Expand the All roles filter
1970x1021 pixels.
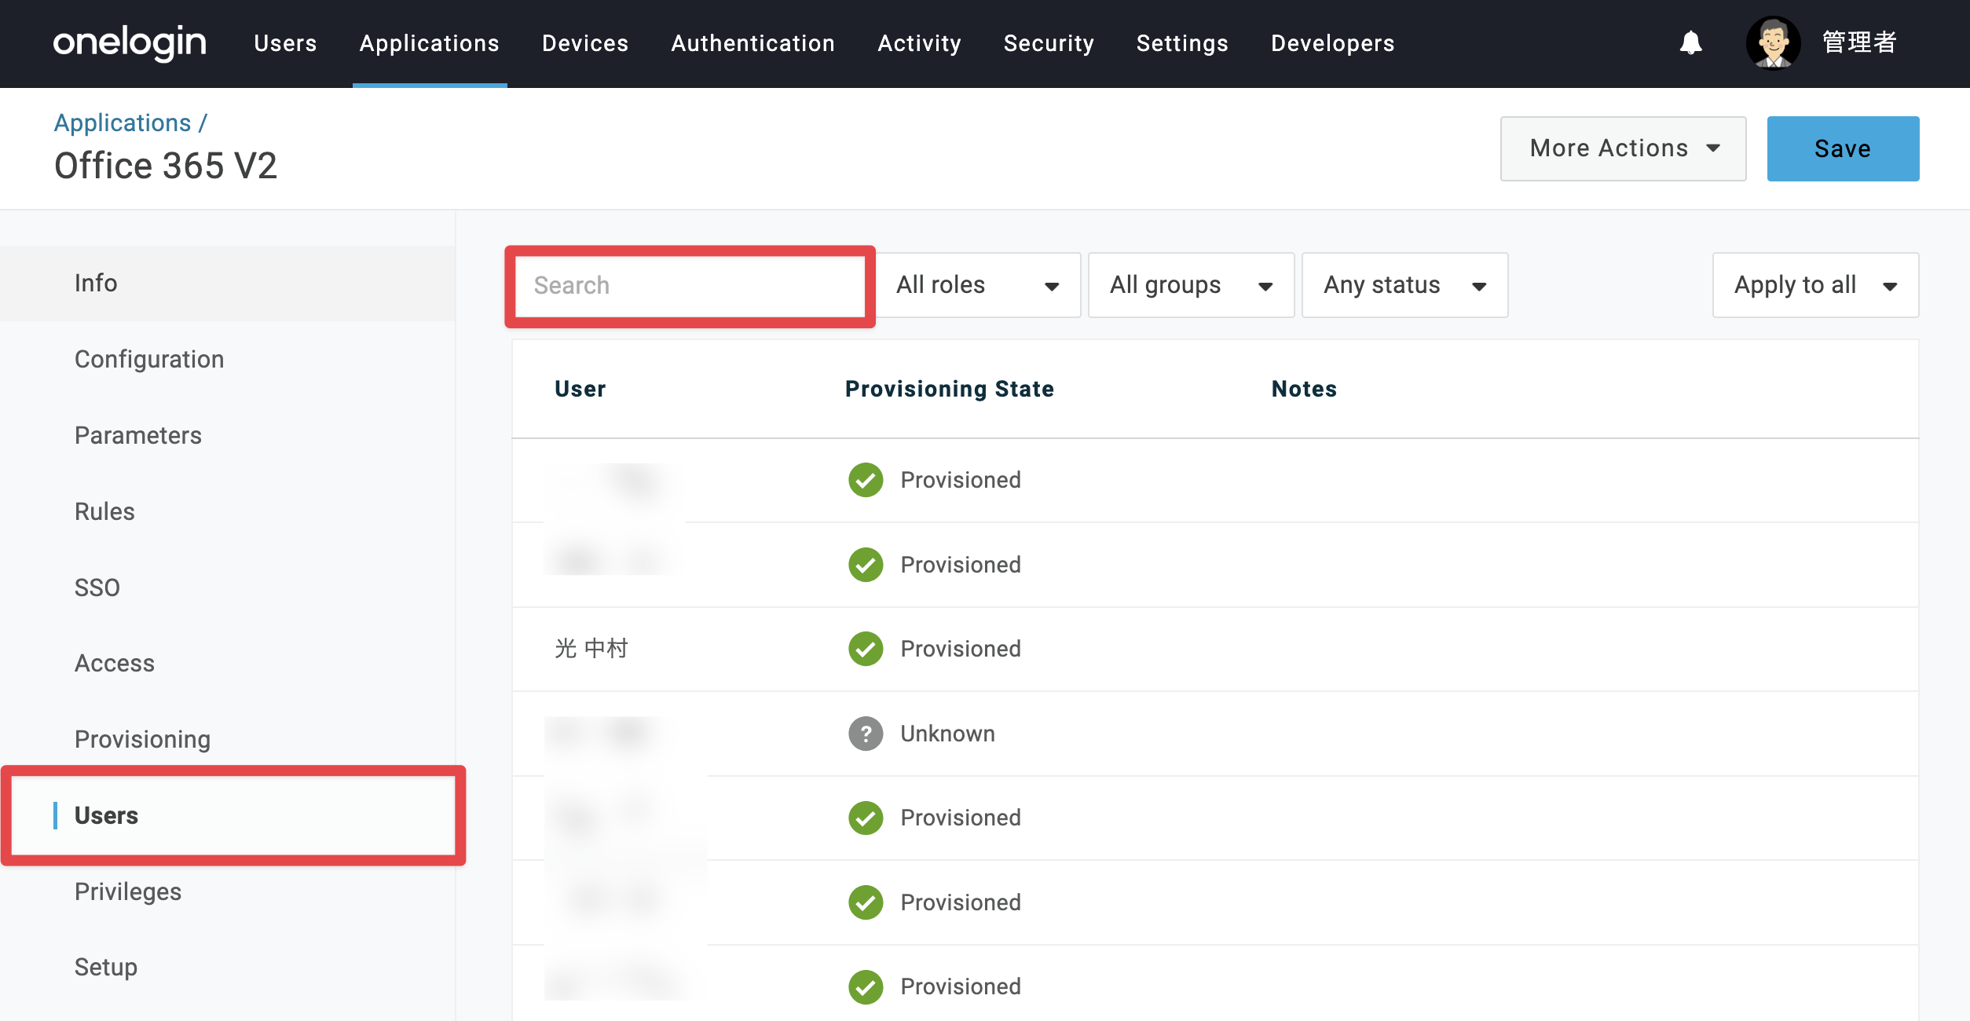(978, 285)
